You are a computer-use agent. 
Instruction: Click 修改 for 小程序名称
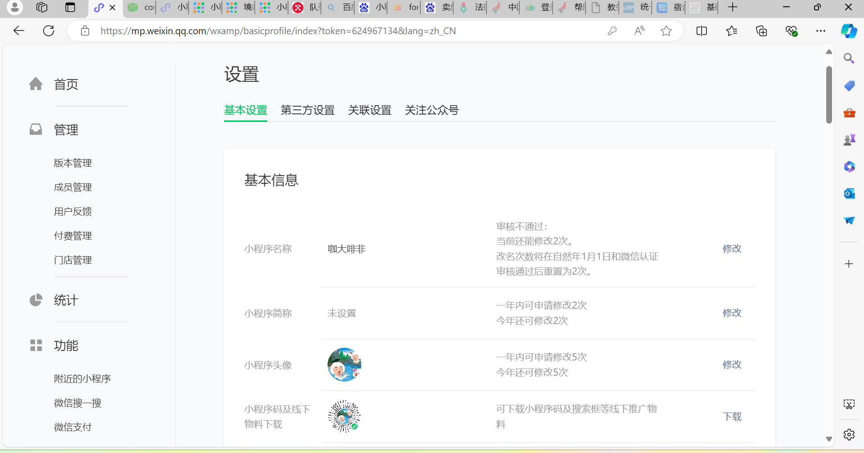pos(732,249)
